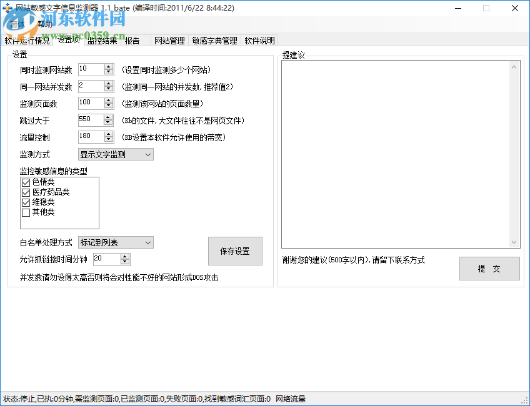
Task: View the 软件说明 tab
Action: click(258, 39)
